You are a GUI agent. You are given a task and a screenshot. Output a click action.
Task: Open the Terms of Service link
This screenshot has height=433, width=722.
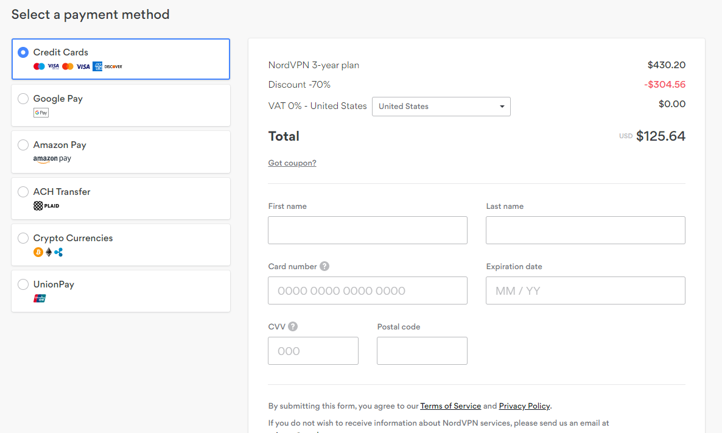[450, 406]
